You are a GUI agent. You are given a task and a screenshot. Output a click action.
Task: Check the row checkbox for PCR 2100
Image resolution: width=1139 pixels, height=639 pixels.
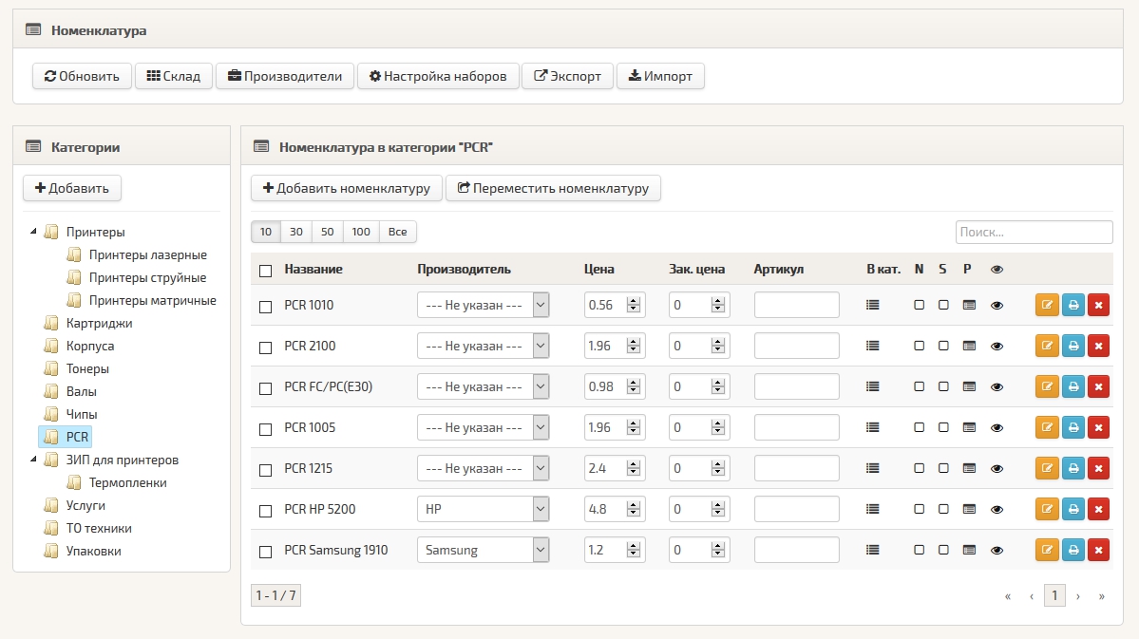coord(266,348)
